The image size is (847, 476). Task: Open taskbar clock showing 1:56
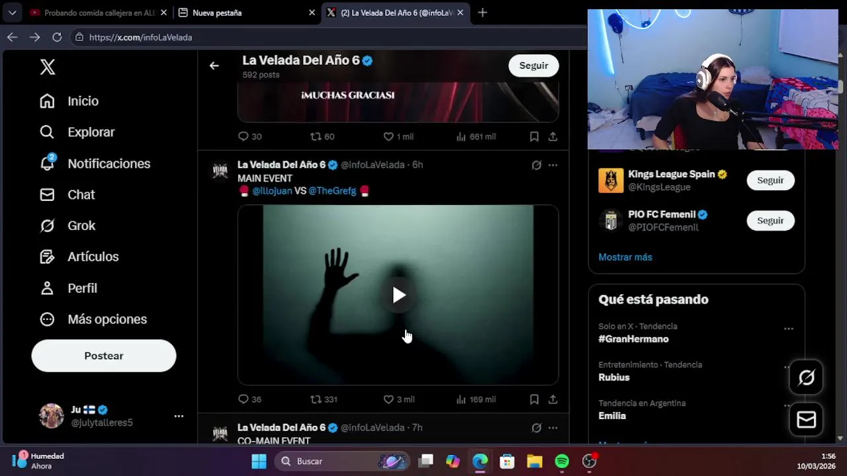pyautogui.click(x=817, y=461)
